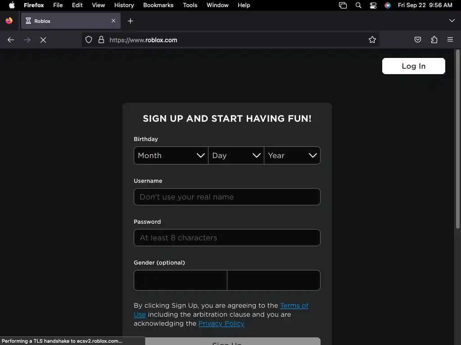
Task: Open the Privacy Policy link
Action: 221,323
